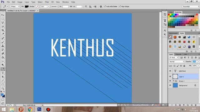Toggle lock transparent pixels

(x=174, y=66)
